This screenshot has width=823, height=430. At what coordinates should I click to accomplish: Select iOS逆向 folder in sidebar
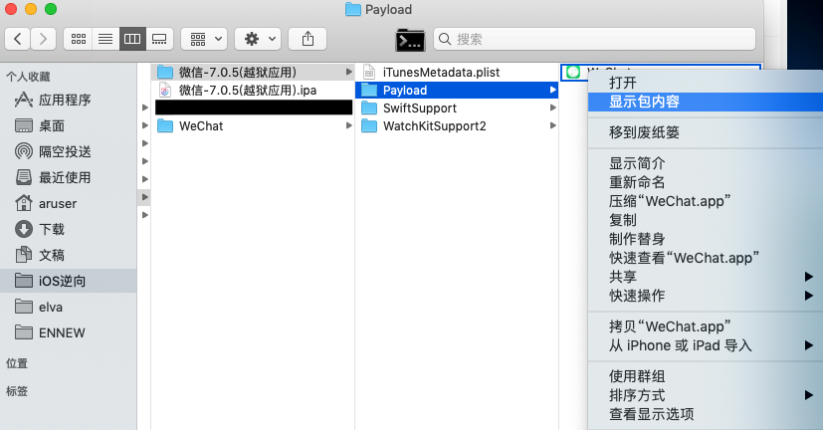(x=69, y=281)
